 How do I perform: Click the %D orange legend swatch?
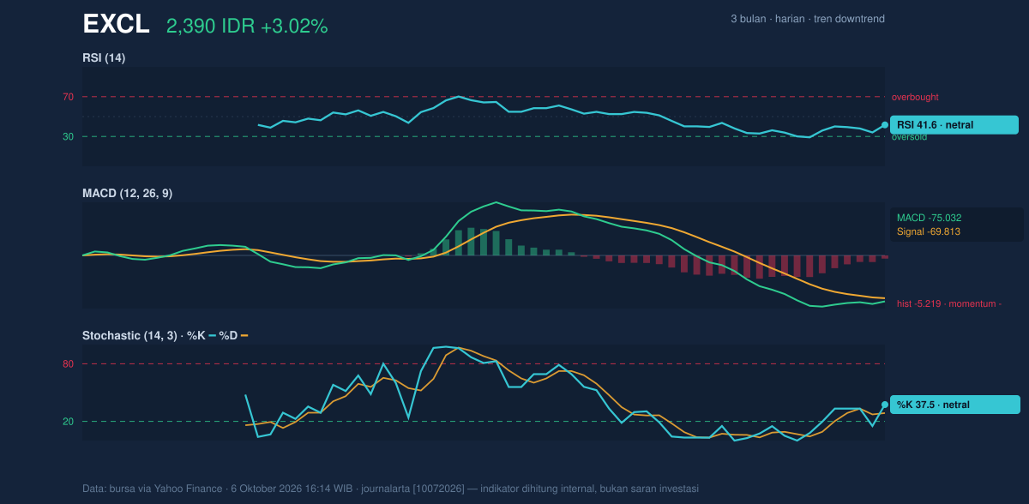pos(244,336)
